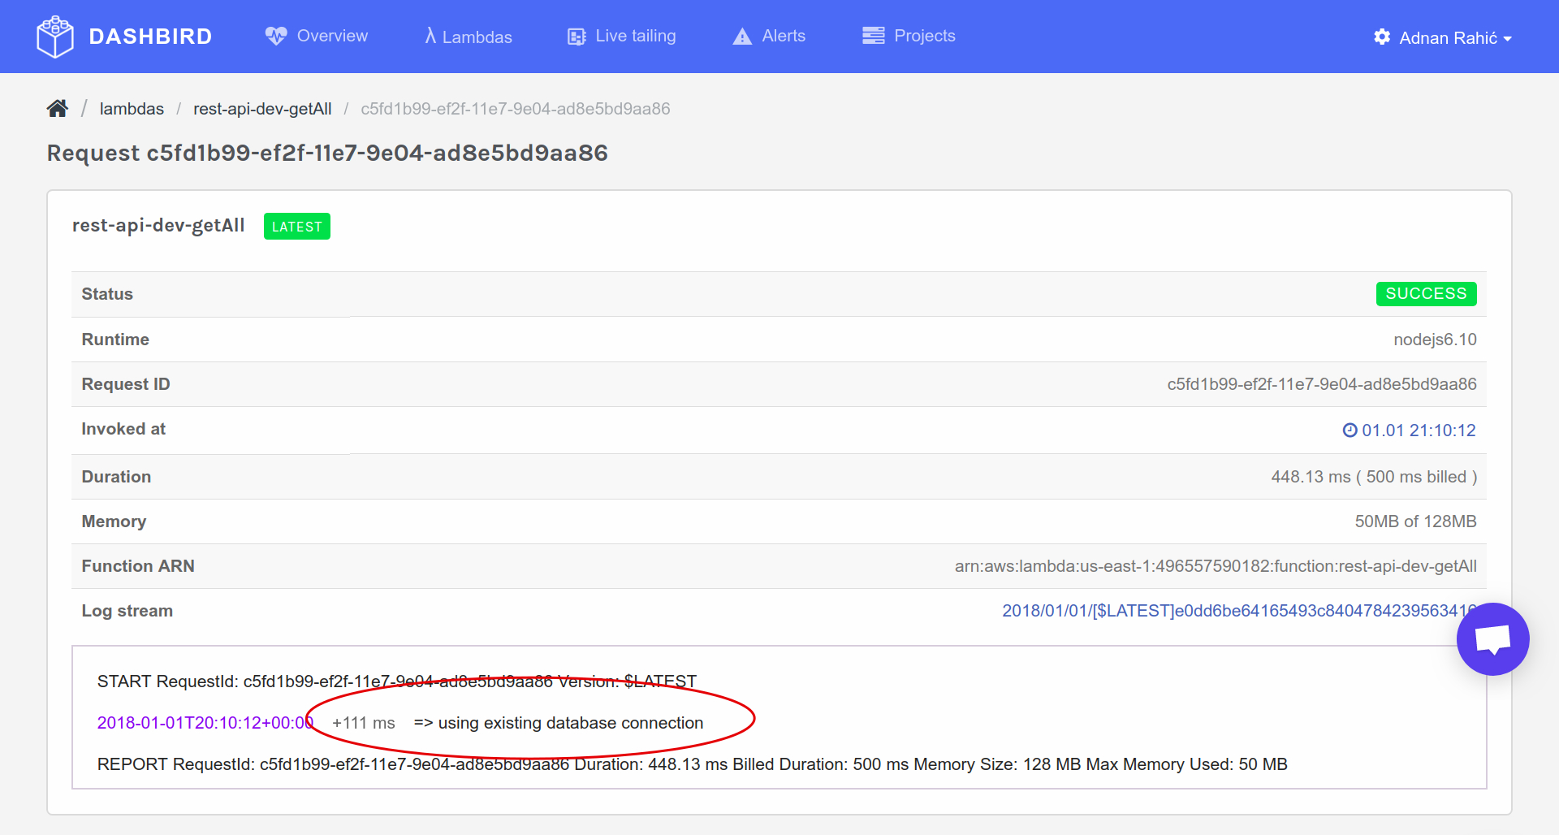Open the chat support bubble
1559x835 pixels.
point(1492,639)
